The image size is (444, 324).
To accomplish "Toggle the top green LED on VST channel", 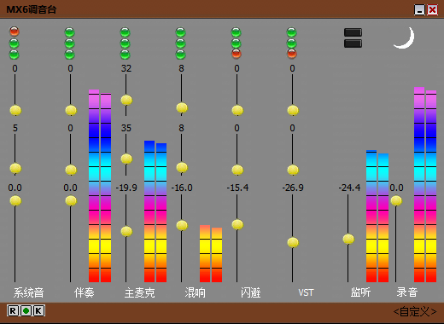I will click(291, 32).
